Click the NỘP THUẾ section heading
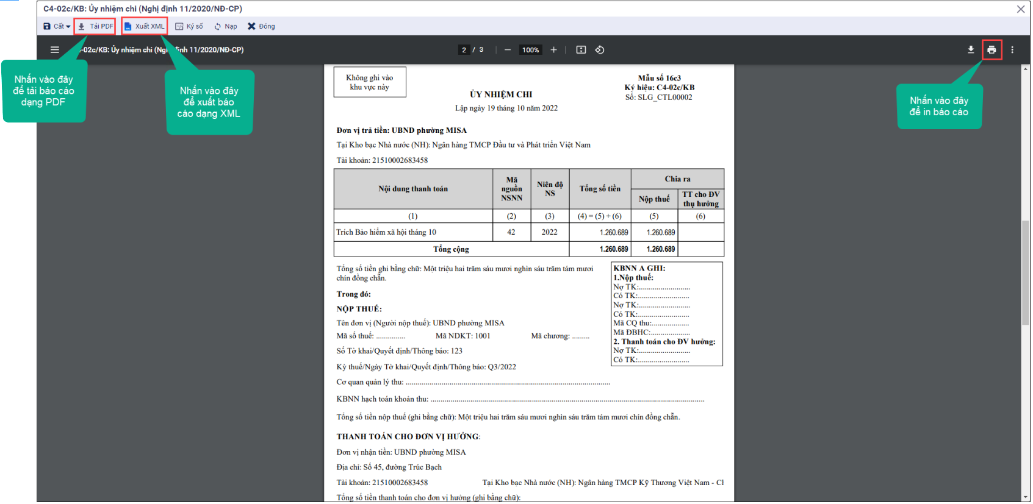This screenshot has height=504, width=1033. pyautogui.click(x=359, y=309)
